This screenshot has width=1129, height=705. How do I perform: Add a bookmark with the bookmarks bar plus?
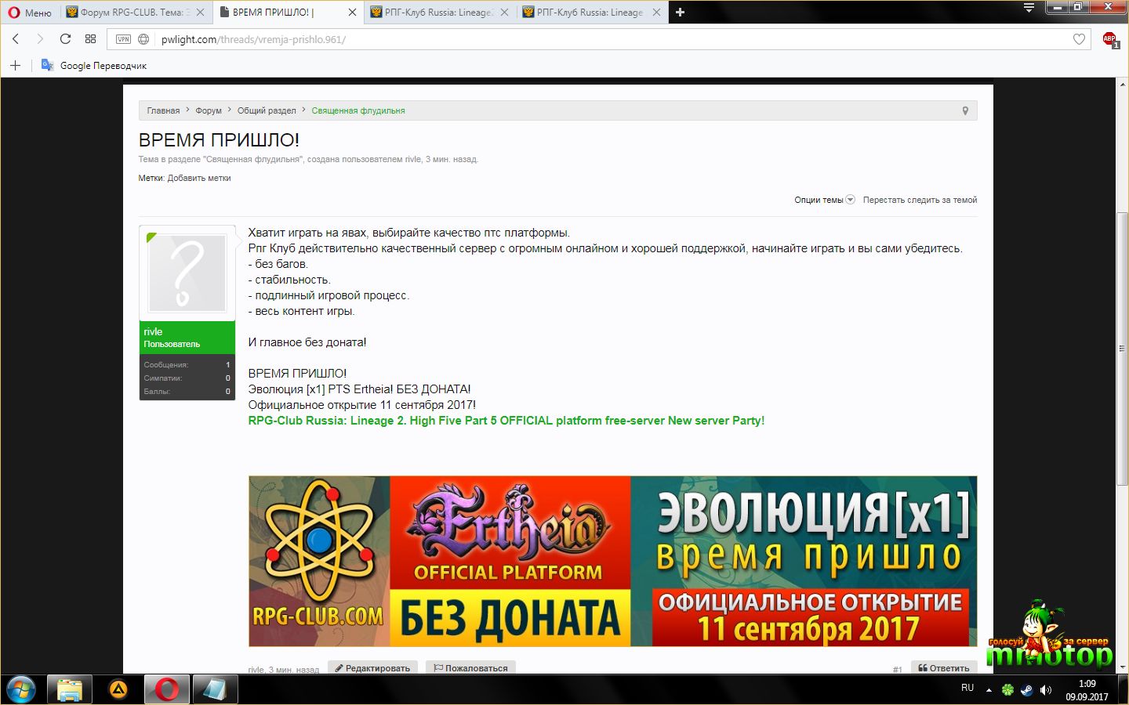pos(15,65)
